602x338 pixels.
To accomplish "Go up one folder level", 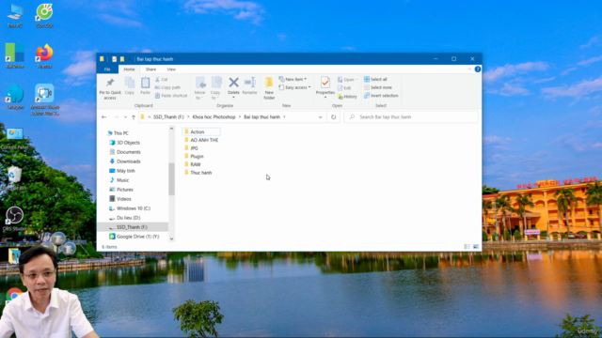I will pyautogui.click(x=134, y=116).
